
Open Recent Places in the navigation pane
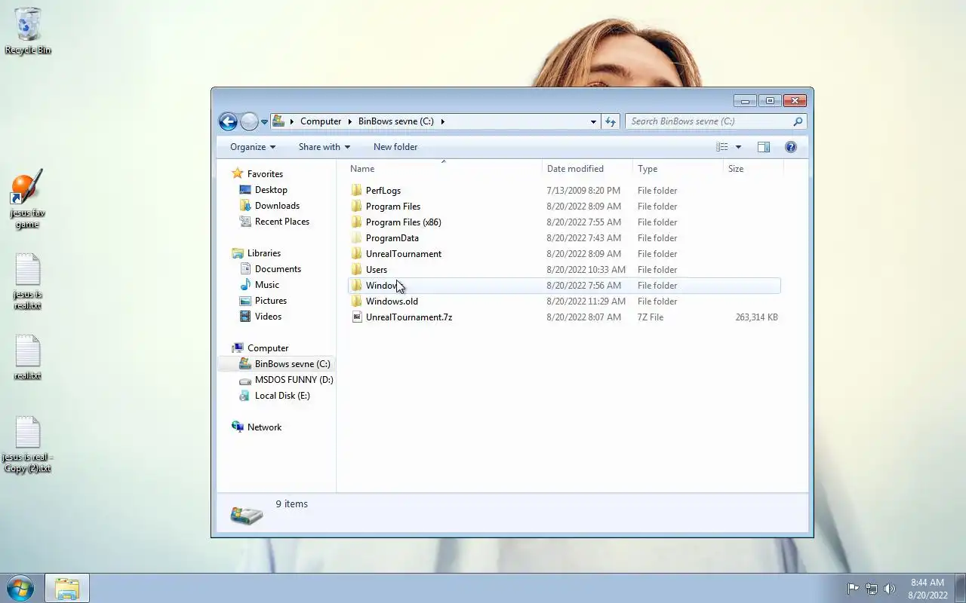[x=282, y=222]
